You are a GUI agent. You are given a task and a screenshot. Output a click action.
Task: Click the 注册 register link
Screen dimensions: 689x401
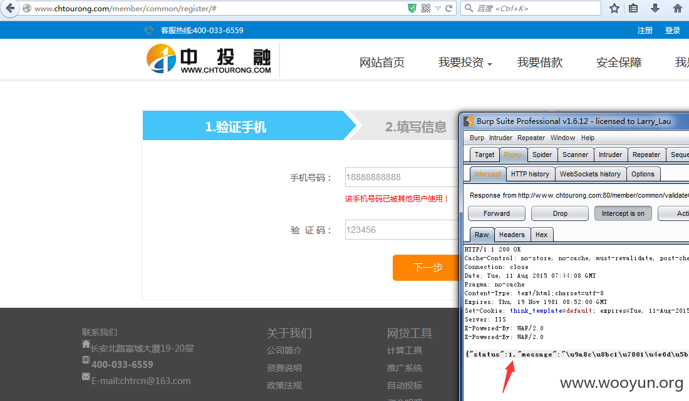(x=645, y=30)
